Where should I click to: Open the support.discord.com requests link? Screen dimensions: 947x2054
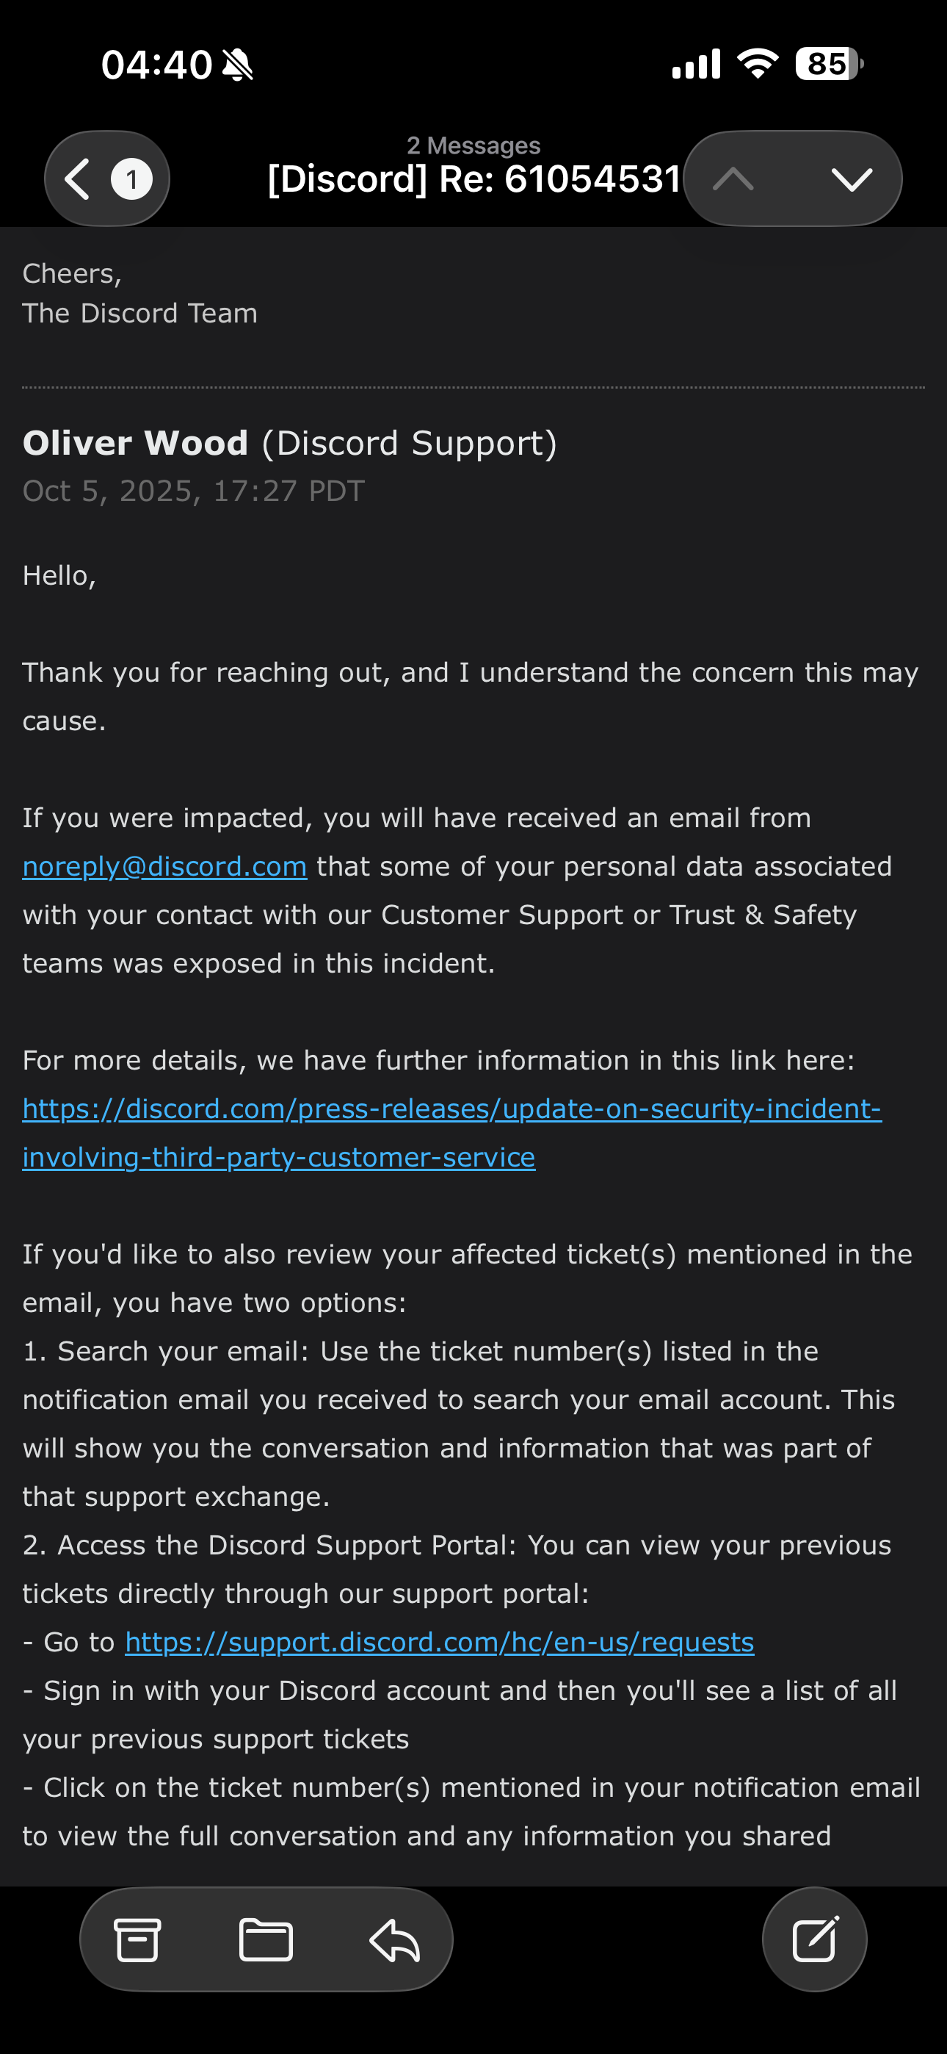coord(439,1642)
